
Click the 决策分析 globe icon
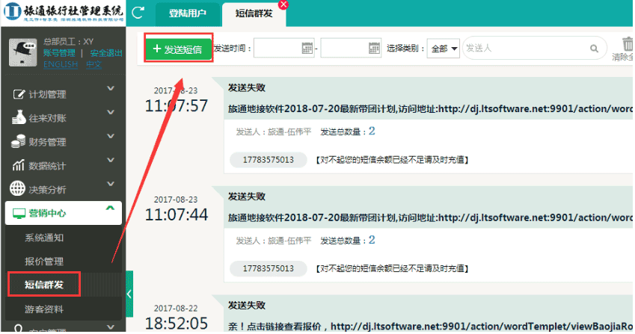click(17, 188)
